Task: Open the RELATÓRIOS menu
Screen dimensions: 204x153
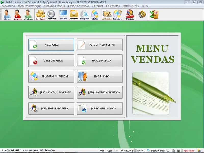Action: (x=113, y=6)
